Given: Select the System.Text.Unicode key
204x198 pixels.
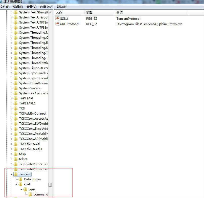Looking at the screenshot, I should (x=34, y=17).
